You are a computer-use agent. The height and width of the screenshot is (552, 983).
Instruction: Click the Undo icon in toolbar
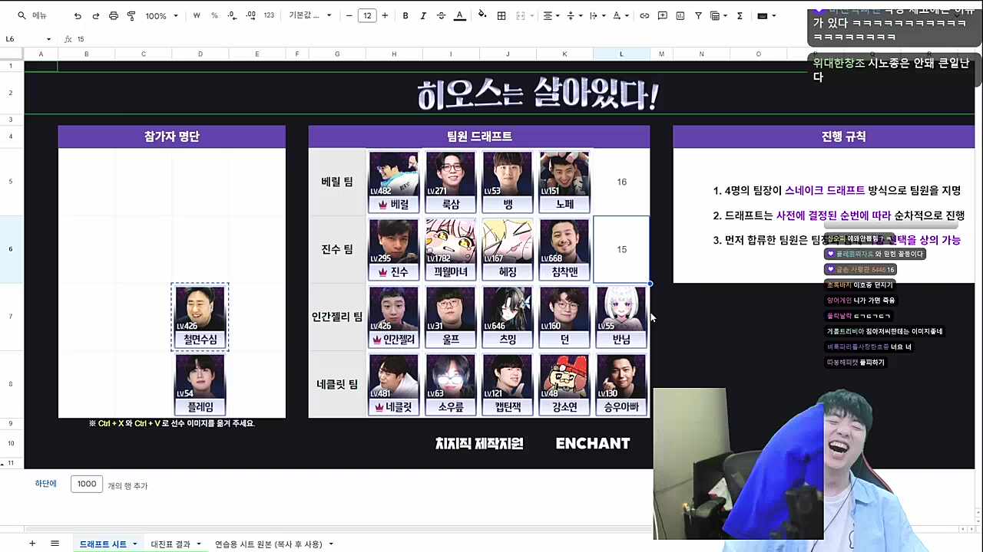pyautogui.click(x=78, y=15)
